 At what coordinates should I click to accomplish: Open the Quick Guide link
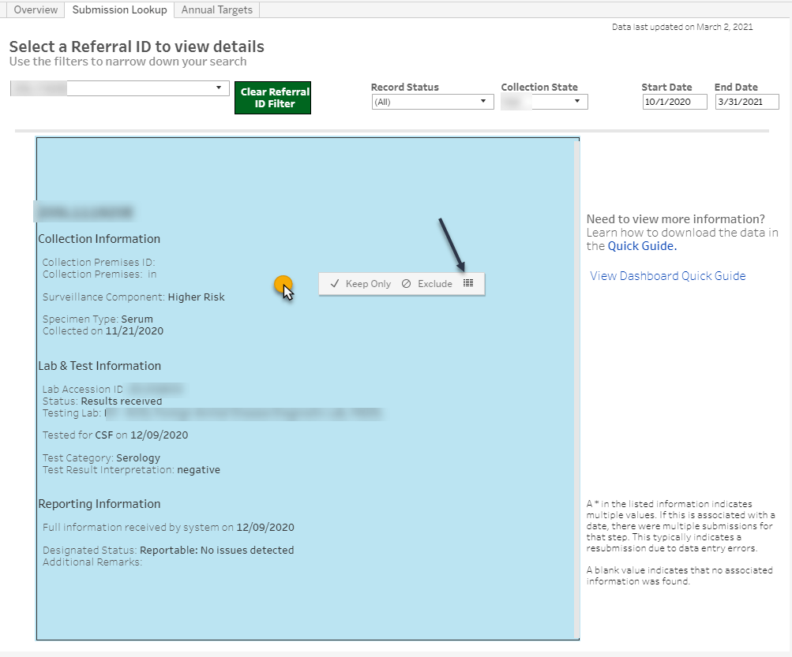[642, 246]
